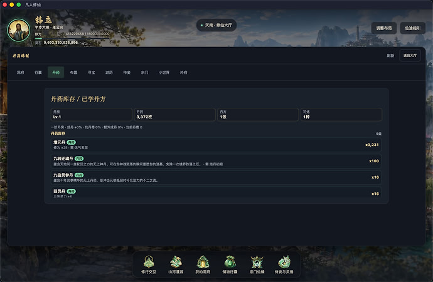Click the 丹房 Lv.1 stat card

pyautogui.click(x=92, y=115)
